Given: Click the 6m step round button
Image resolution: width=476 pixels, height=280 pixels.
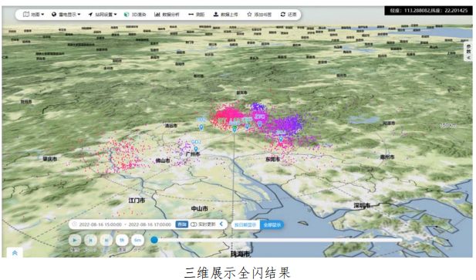Looking at the screenshot, I should click(x=137, y=240).
